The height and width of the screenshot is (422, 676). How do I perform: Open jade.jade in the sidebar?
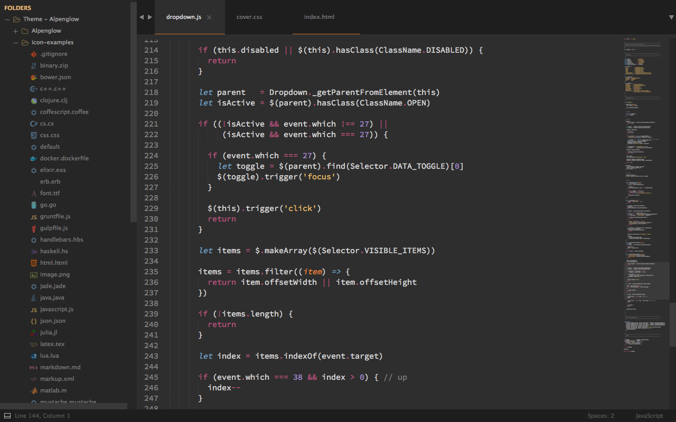pyautogui.click(x=53, y=286)
